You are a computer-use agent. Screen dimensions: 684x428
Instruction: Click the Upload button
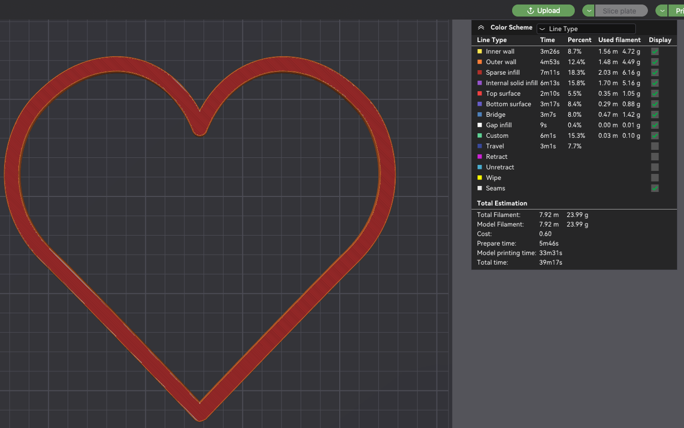[x=543, y=11]
